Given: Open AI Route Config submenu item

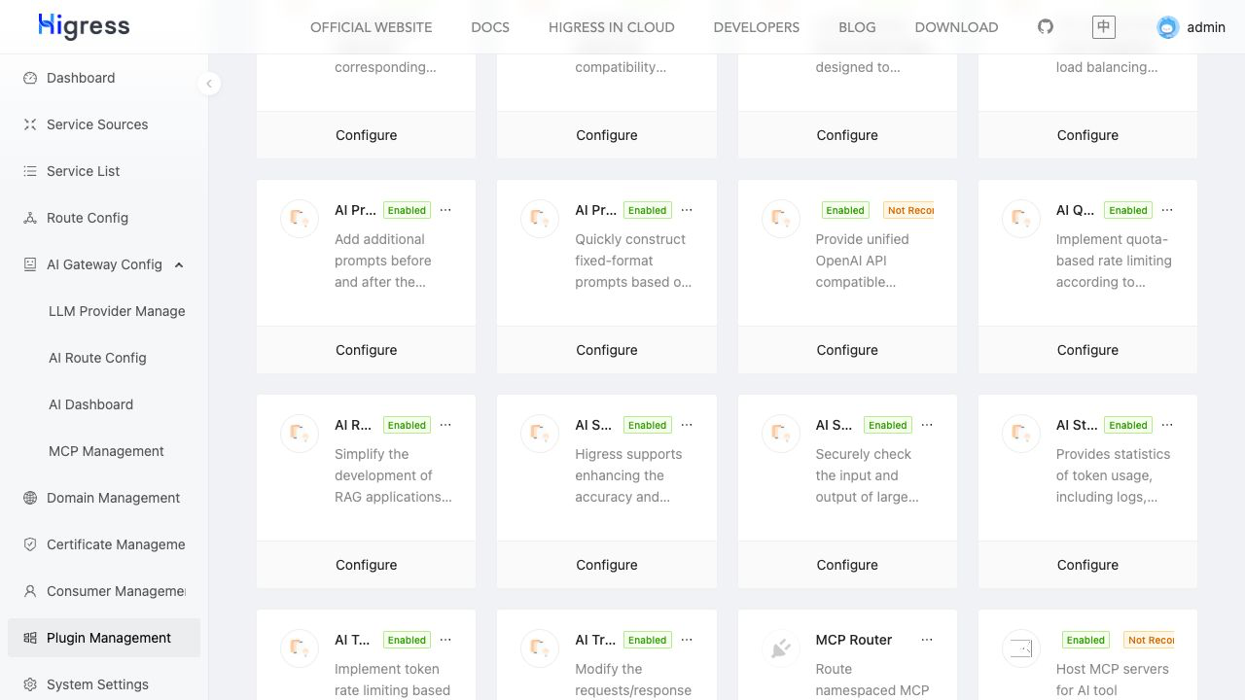Looking at the screenshot, I should point(97,358).
